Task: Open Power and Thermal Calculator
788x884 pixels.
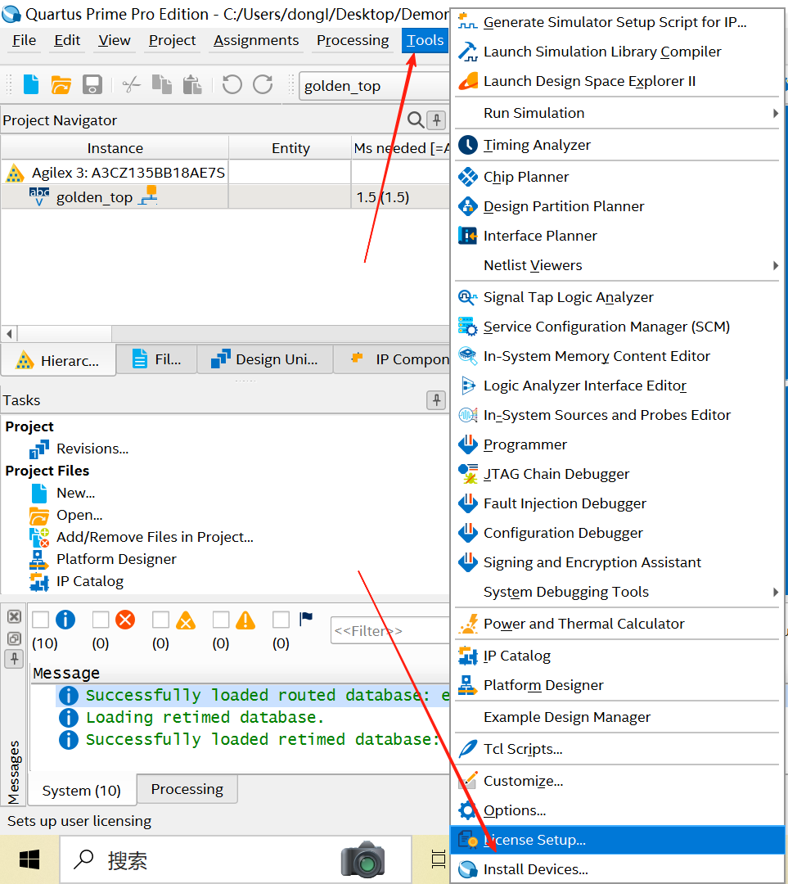Action: point(617,624)
